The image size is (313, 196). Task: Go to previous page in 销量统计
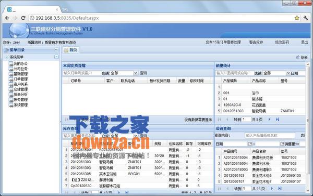click(227, 120)
